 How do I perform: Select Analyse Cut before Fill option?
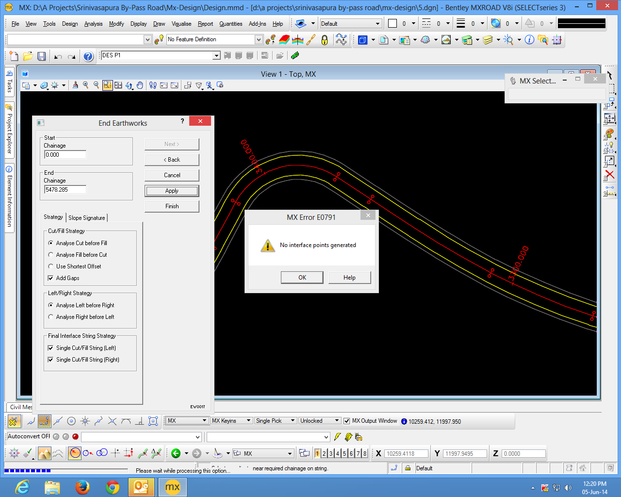coord(78,243)
